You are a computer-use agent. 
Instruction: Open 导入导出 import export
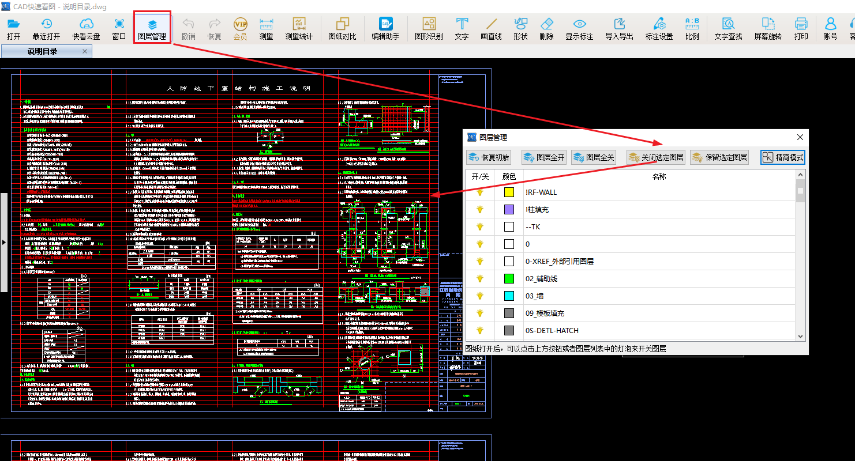point(619,29)
